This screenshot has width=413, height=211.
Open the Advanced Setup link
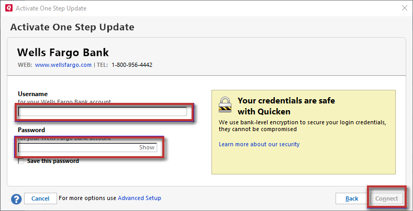[x=139, y=198]
